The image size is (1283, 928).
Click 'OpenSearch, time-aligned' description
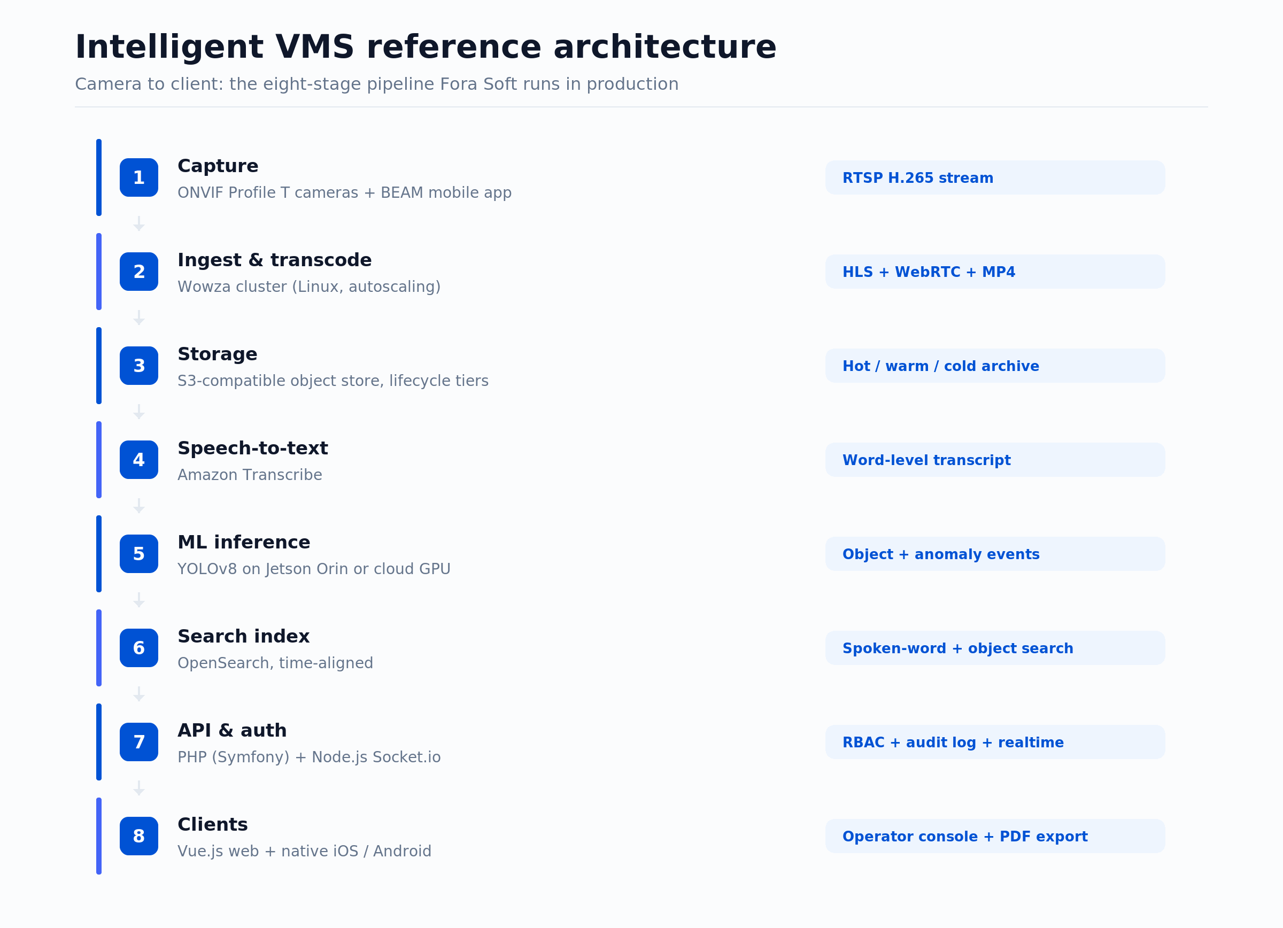pos(275,663)
